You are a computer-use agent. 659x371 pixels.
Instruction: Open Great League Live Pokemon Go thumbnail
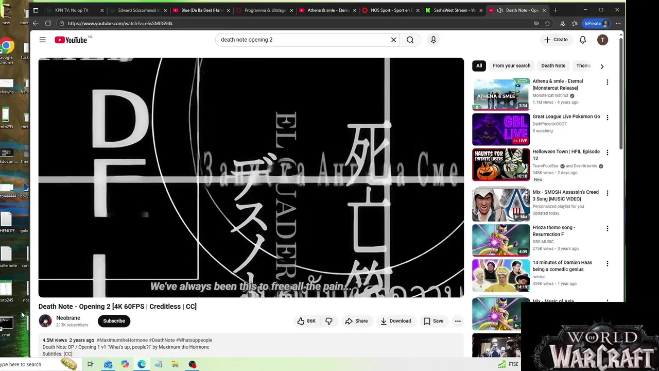[x=501, y=129]
